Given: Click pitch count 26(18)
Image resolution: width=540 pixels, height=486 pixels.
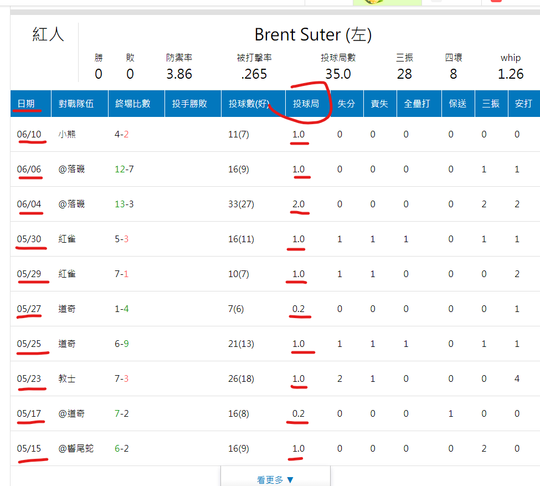Looking at the screenshot, I should tap(241, 378).
